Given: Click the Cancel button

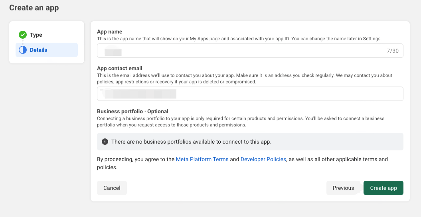Looking at the screenshot, I should click(112, 188).
